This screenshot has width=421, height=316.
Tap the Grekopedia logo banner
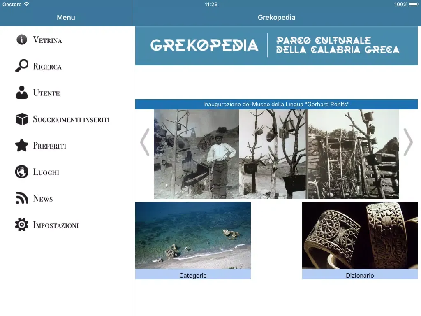tap(276, 46)
